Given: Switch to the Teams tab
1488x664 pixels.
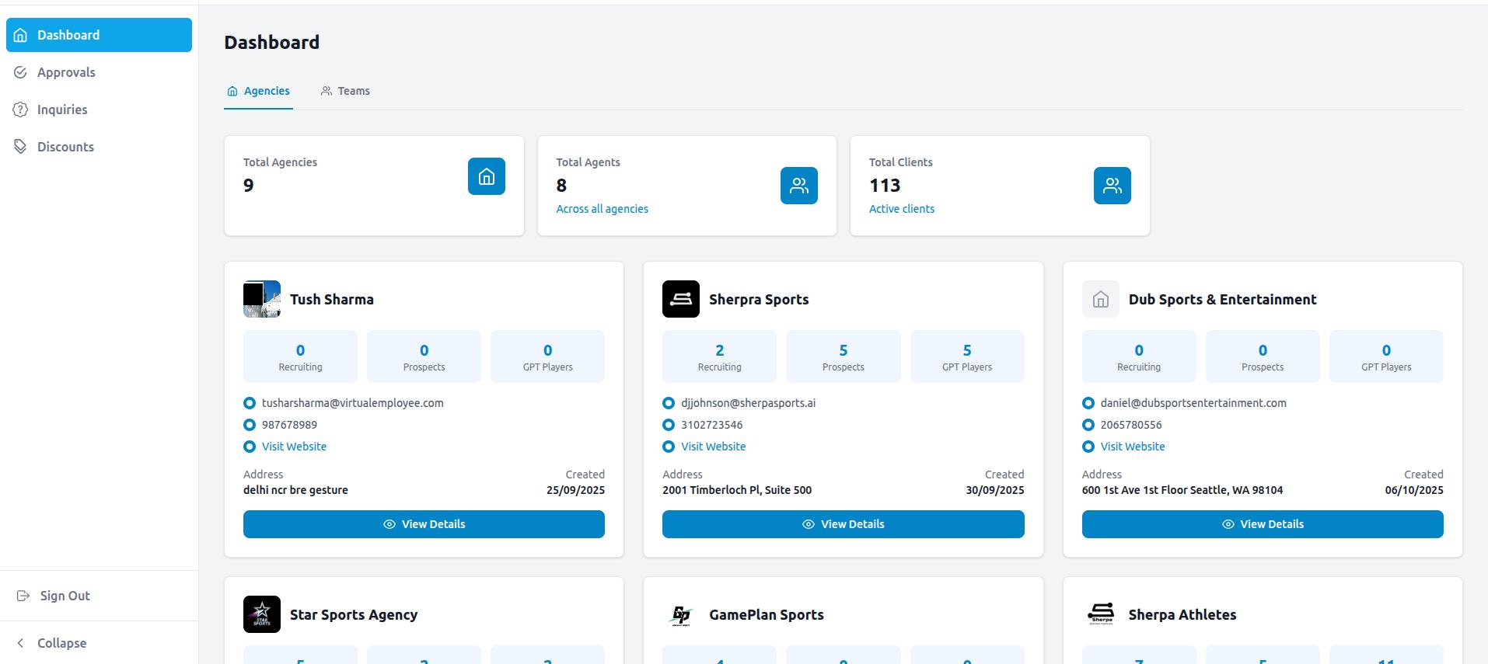Looking at the screenshot, I should click(x=345, y=91).
